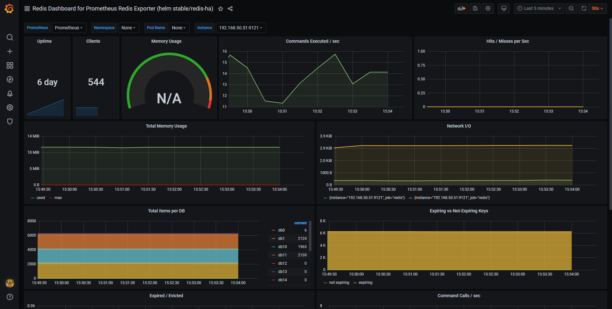Star this dashboard as favorite
The image size is (612, 309).
pos(221,9)
